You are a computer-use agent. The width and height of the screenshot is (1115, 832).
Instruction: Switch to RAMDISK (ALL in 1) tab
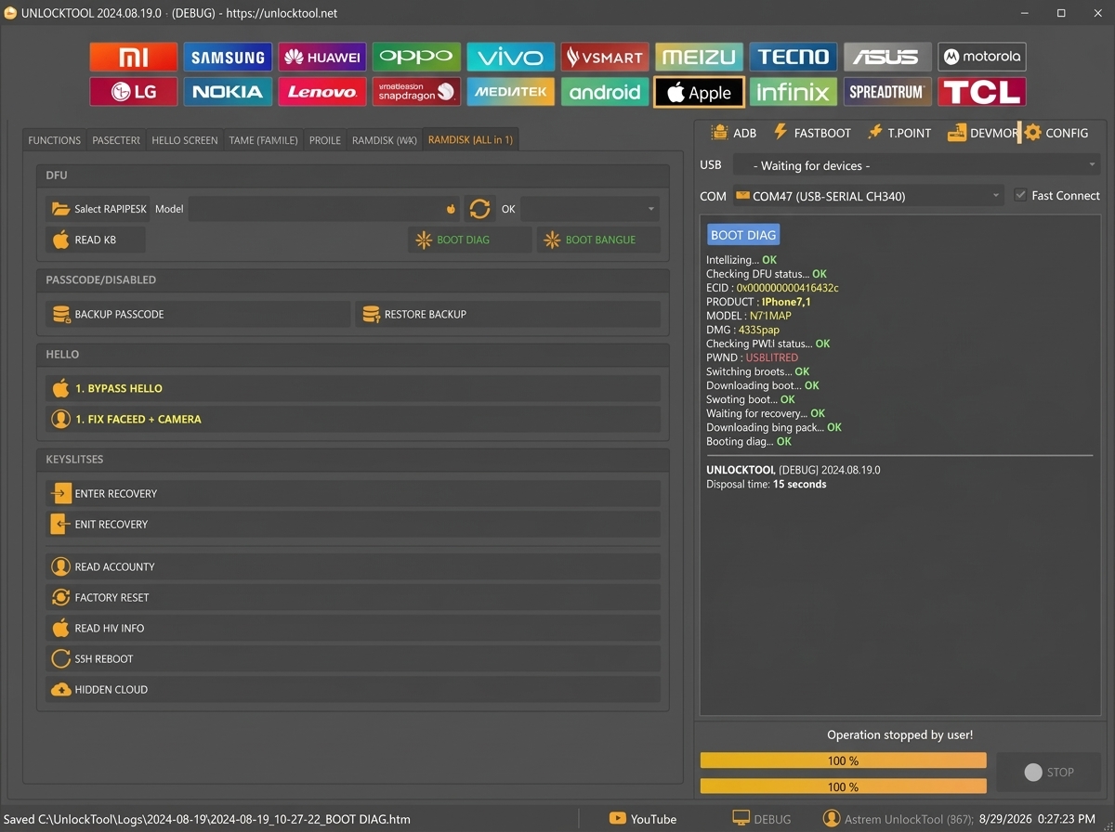(470, 140)
